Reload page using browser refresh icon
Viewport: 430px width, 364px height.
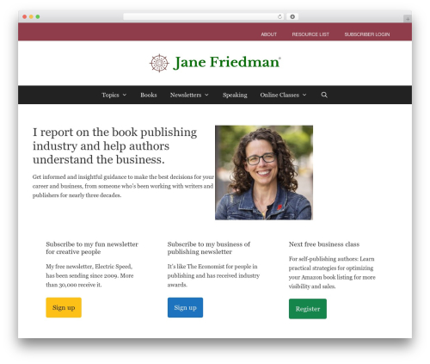point(279,16)
